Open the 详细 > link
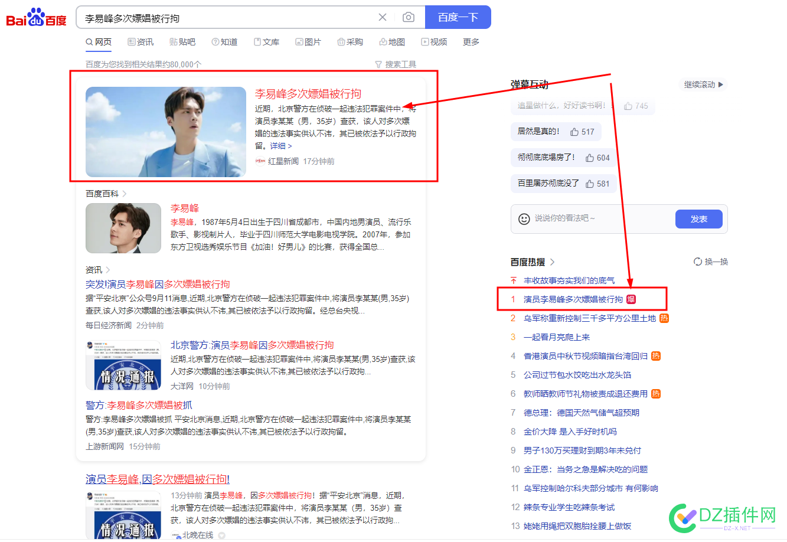The width and height of the screenshot is (787, 542). click(x=281, y=146)
